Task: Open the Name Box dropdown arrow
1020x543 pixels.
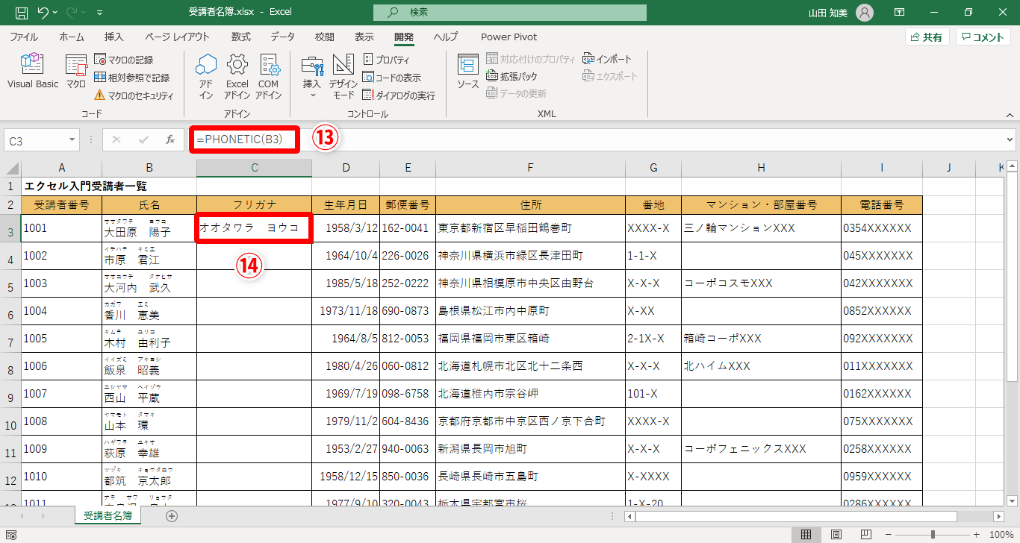Action: [72, 139]
